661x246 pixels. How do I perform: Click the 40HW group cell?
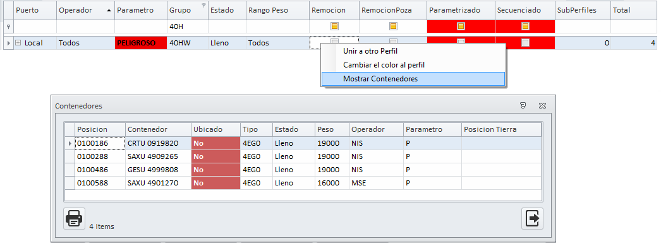(187, 43)
